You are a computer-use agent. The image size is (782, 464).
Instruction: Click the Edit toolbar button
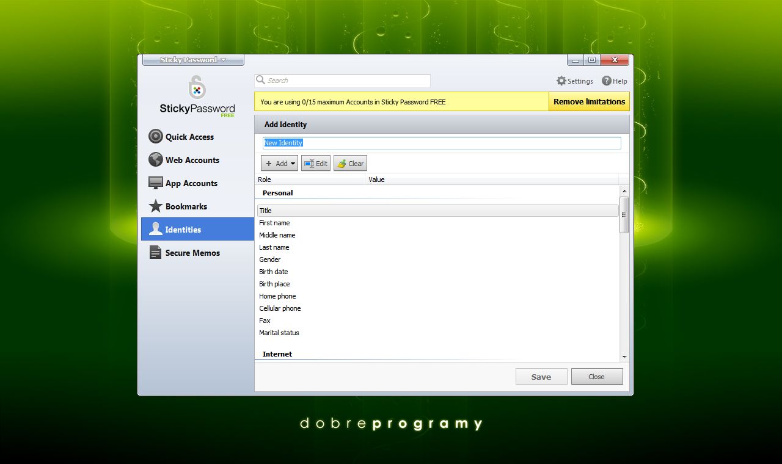[x=316, y=163]
